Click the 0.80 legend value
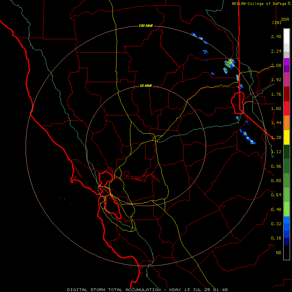 pyautogui.click(x=276, y=181)
